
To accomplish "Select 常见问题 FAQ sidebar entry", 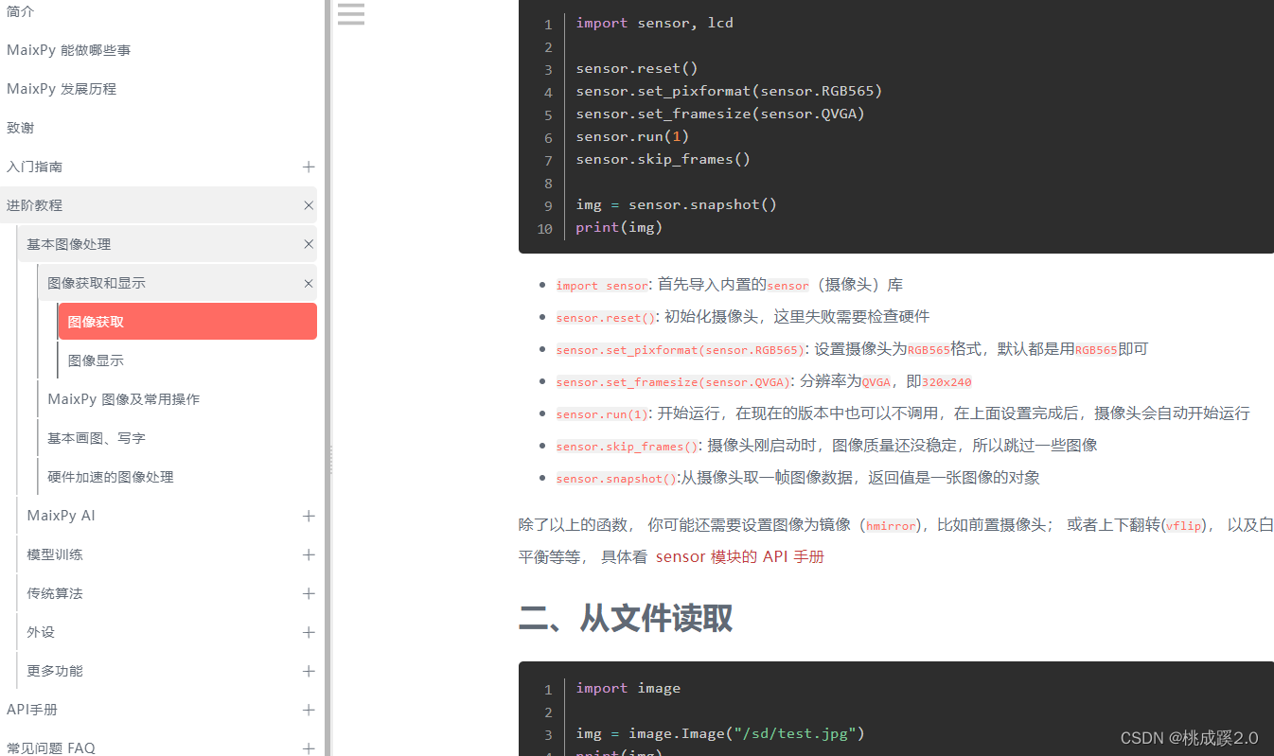I will [51, 747].
